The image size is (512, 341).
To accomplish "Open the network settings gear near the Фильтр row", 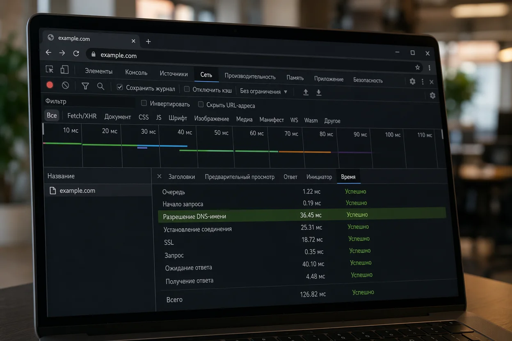I will (432, 95).
